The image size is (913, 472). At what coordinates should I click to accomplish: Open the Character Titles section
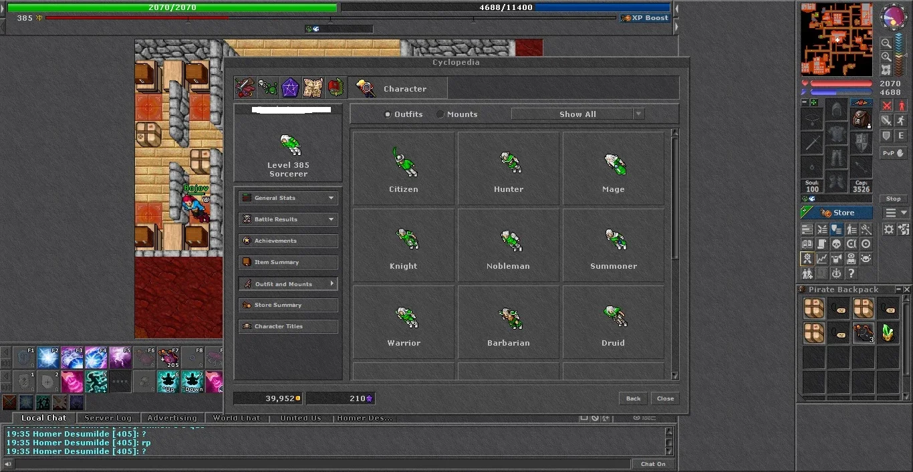288,326
